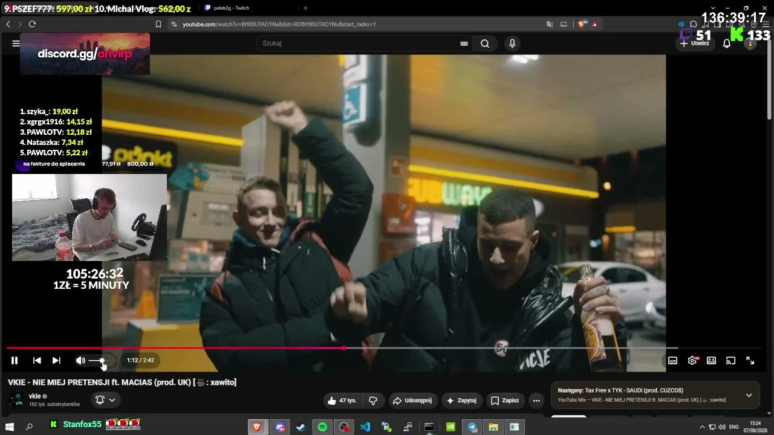Image resolution: width=774 pixels, height=435 pixels.
Task: Open the notification bell dropdown for vkie
Action: 105,400
